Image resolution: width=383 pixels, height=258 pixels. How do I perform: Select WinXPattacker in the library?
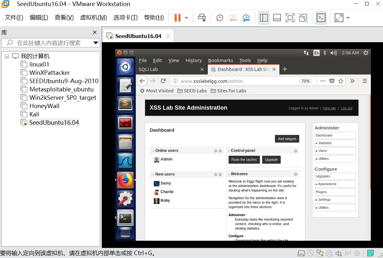pos(50,73)
